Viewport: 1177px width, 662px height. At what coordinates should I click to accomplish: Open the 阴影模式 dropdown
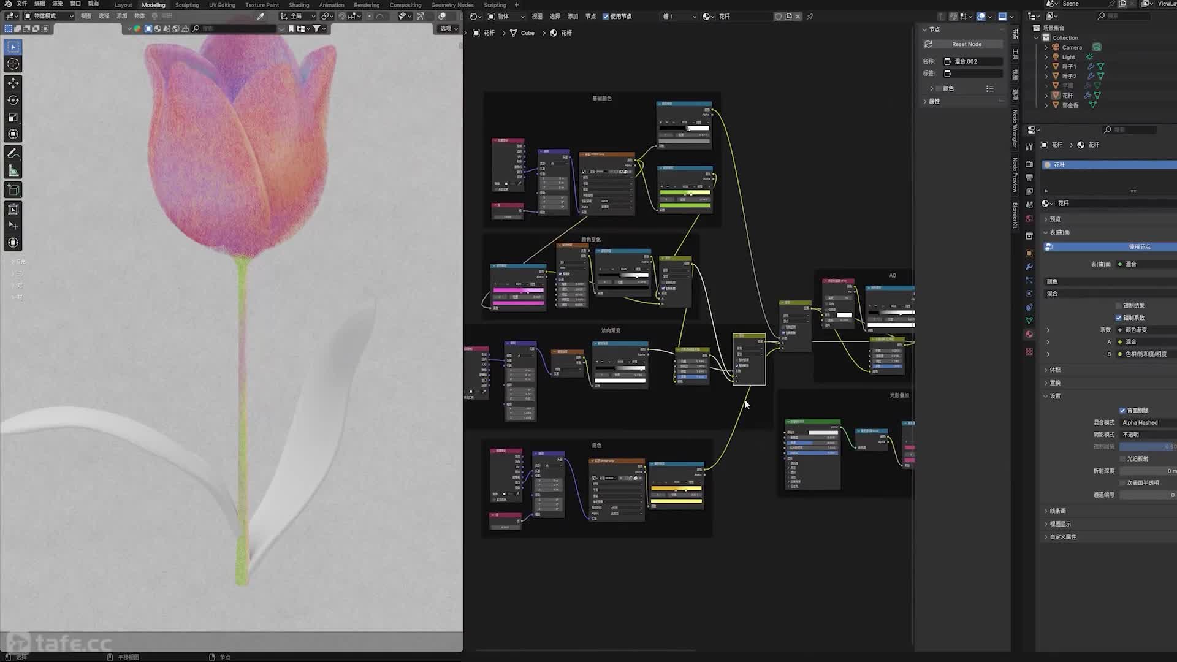pos(1148,435)
